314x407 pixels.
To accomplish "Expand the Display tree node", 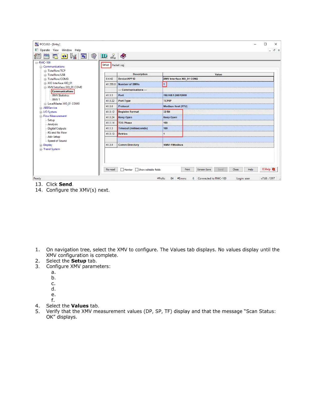I will 41,145.
